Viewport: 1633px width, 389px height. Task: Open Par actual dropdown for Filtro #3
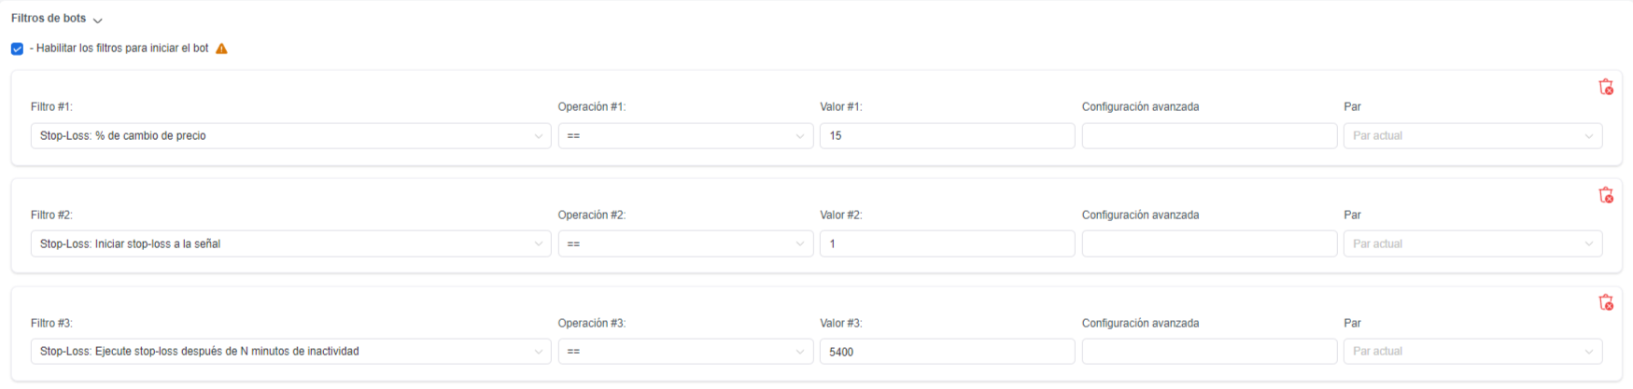click(x=1472, y=352)
